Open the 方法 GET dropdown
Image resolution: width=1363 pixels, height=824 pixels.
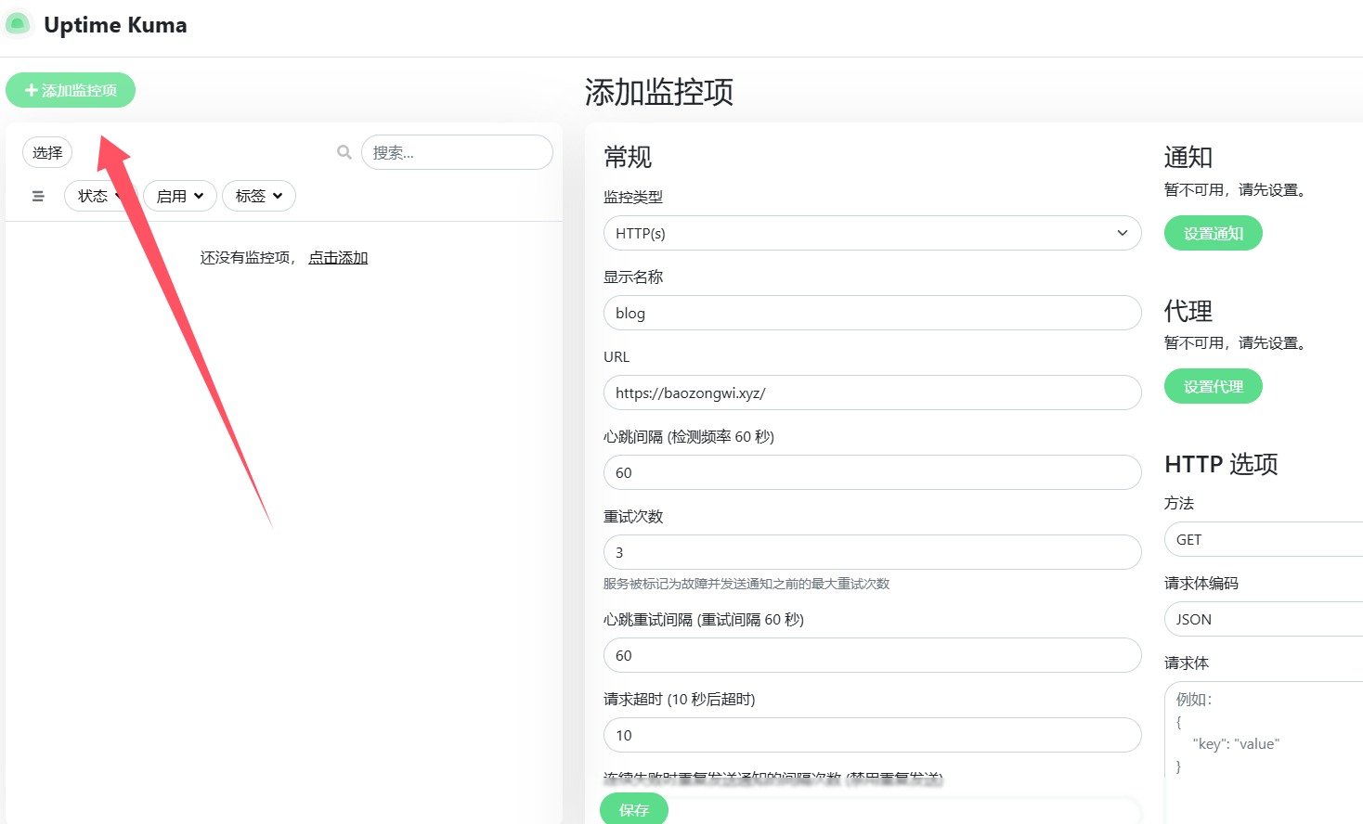(x=1263, y=539)
